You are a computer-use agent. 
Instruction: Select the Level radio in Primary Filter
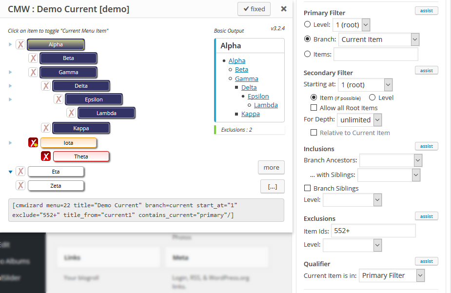click(x=307, y=24)
